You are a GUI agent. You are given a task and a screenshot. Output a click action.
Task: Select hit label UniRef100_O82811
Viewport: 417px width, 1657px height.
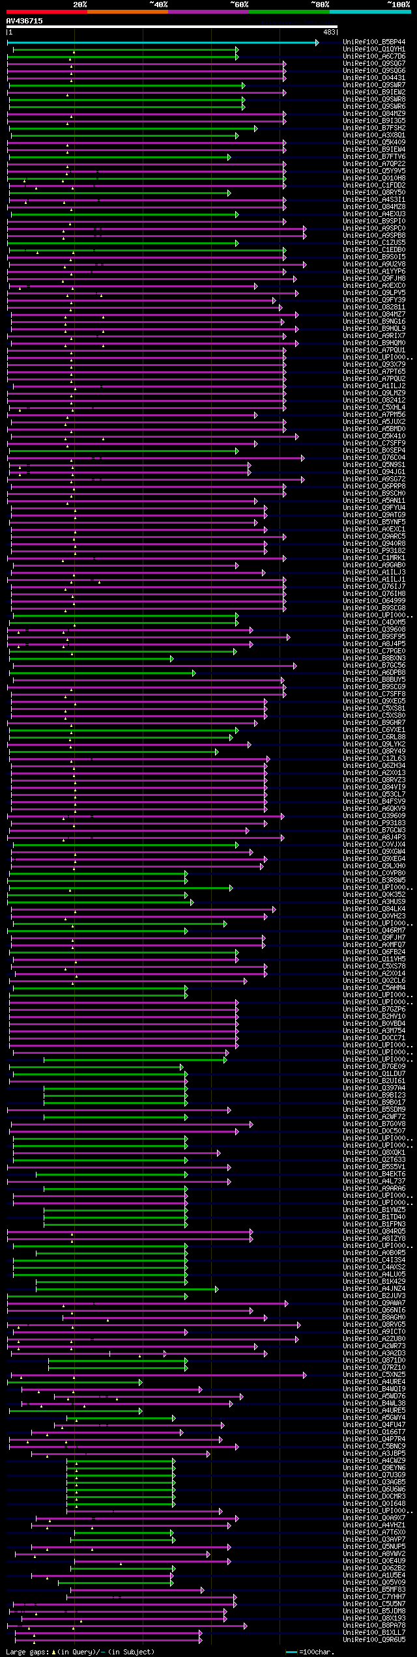(374, 307)
